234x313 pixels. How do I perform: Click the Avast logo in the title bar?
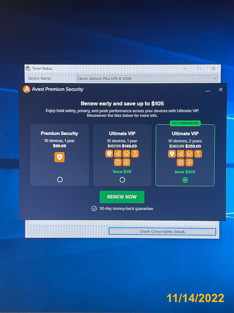coord(27,89)
